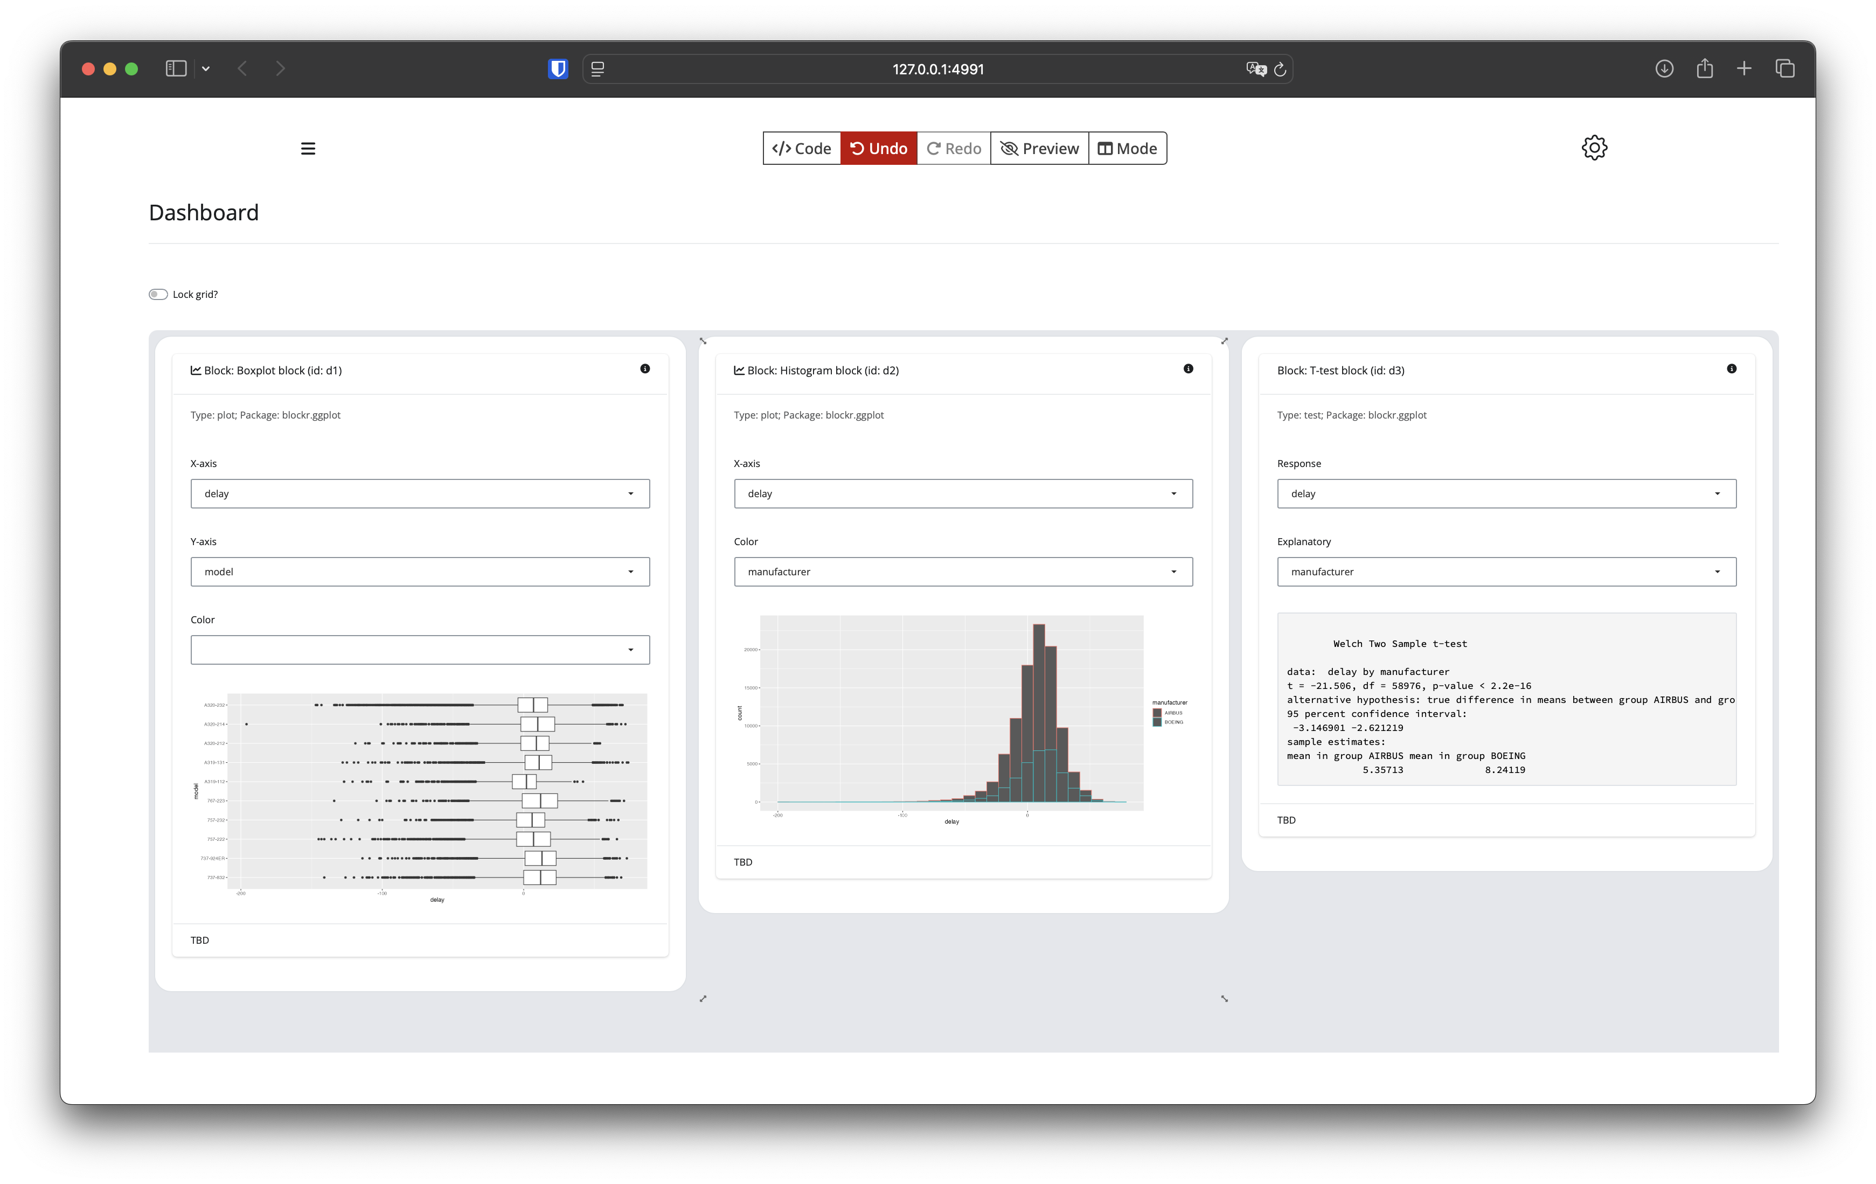Screen dimensions: 1876x1184
Task: Click the Bitwarden shield extension icon
Action: [558, 68]
